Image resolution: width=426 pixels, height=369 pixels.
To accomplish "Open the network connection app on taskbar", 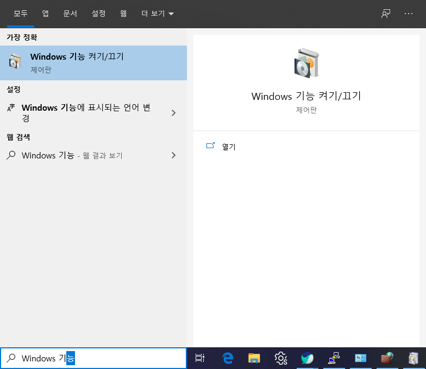I will point(334,358).
